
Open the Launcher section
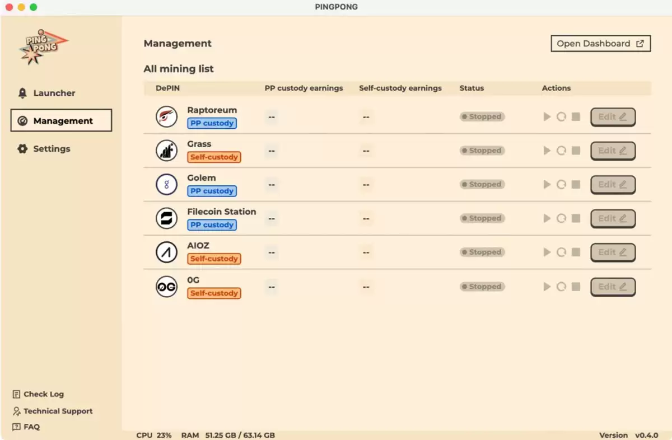pyautogui.click(x=54, y=93)
